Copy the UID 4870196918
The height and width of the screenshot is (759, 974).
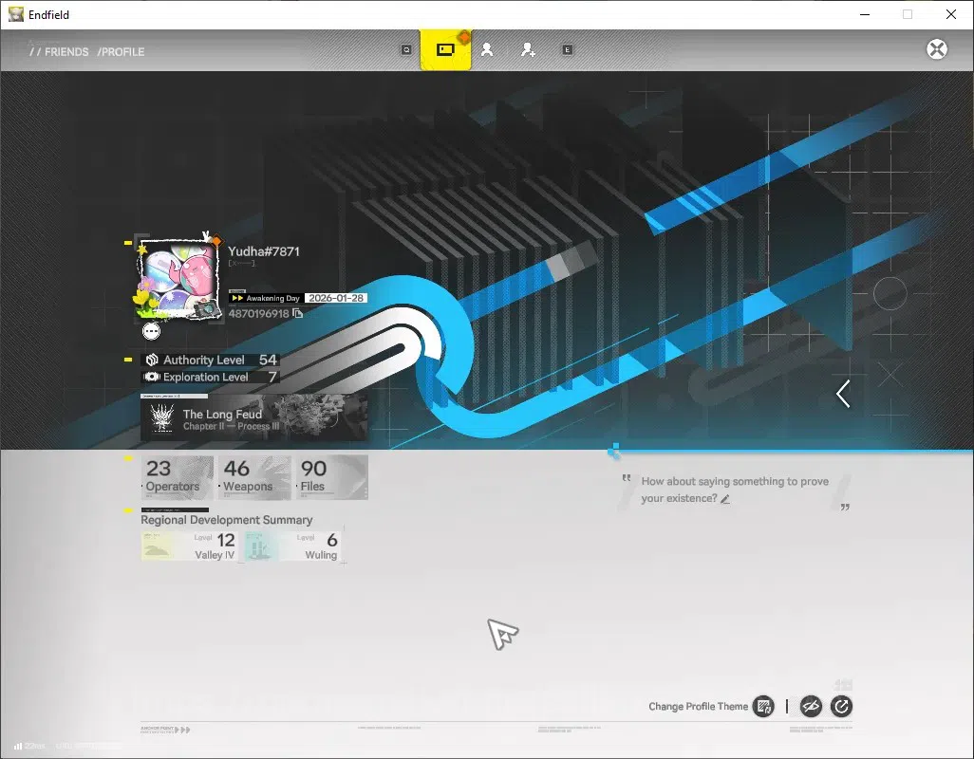pyautogui.click(x=298, y=313)
